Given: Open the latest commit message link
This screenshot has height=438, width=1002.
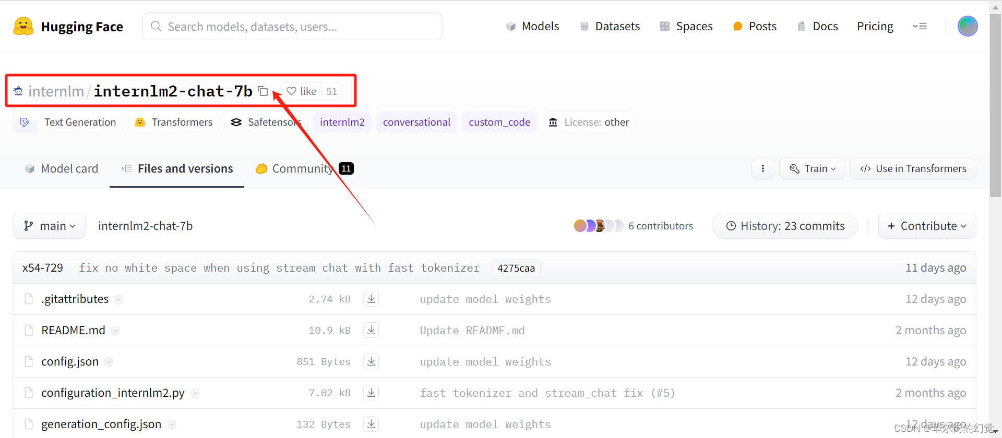Looking at the screenshot, I should (279, 268).
